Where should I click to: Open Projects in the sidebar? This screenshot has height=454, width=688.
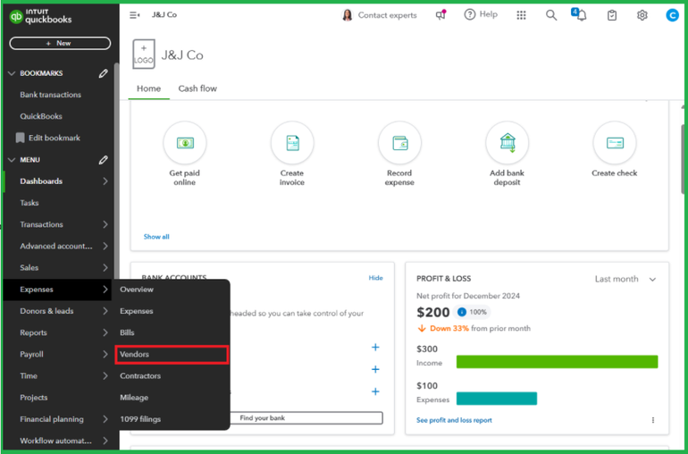pos(33,398)
